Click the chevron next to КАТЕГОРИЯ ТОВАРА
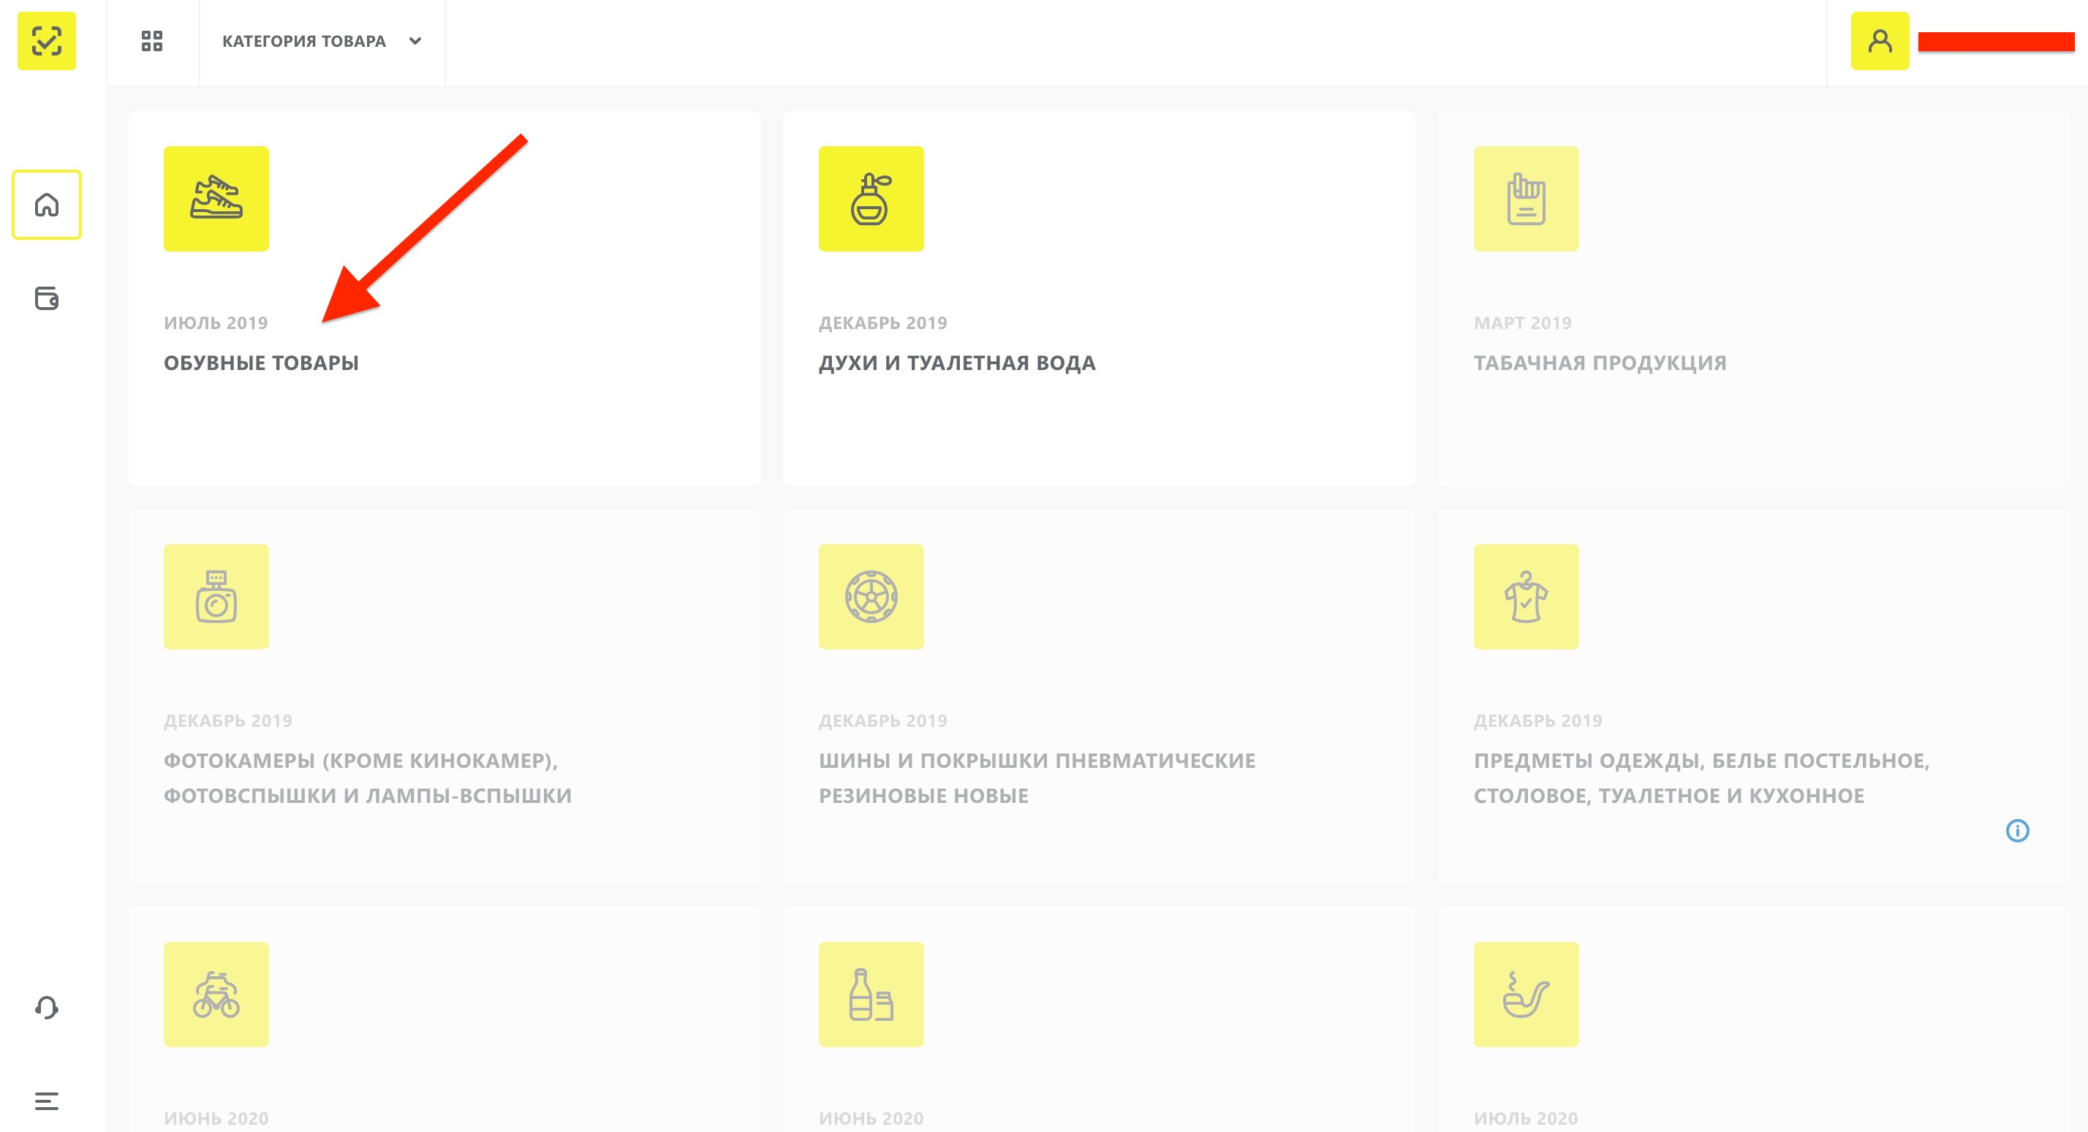The width and height of the screenshot is (2088, 1132). coord(415,42)
